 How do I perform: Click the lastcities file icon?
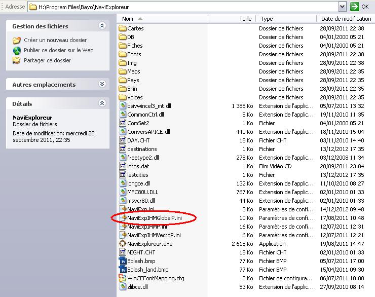(x=123, y=174)
